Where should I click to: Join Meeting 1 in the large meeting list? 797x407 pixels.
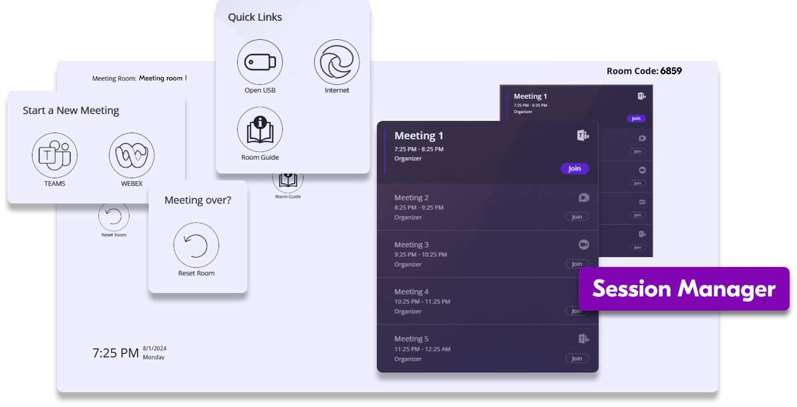click(574, 169)
